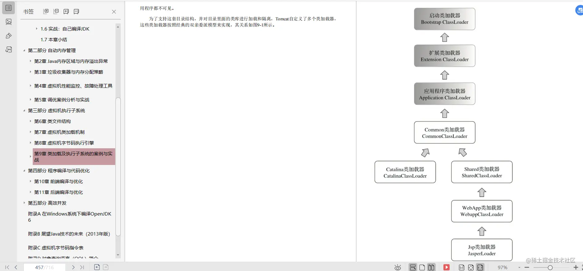Expand the 第4章 虚拟机性能监控 bookmark

tap(30, 86)
